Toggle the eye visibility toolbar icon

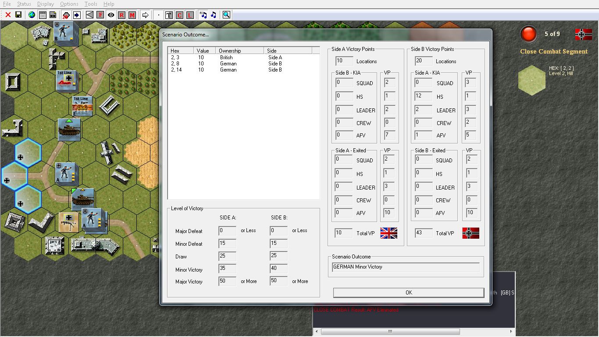(111, 15)
